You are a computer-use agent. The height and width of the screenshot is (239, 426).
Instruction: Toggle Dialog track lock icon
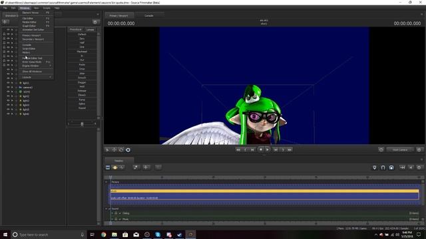pos(116,213)
